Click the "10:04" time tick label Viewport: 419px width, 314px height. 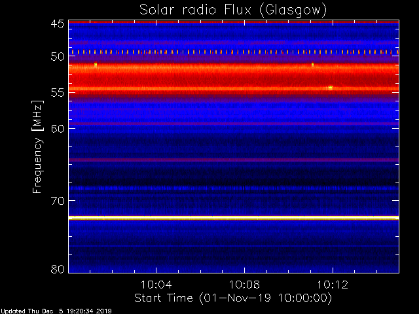click(156, 285)
